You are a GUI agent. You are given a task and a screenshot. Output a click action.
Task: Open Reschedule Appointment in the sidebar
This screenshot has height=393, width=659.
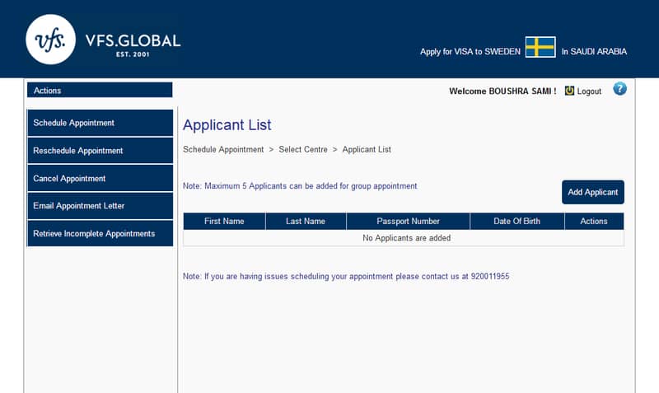[x=100, y=151]
